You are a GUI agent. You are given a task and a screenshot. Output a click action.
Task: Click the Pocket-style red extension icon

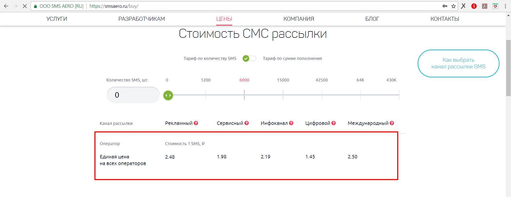coord(495,6)
